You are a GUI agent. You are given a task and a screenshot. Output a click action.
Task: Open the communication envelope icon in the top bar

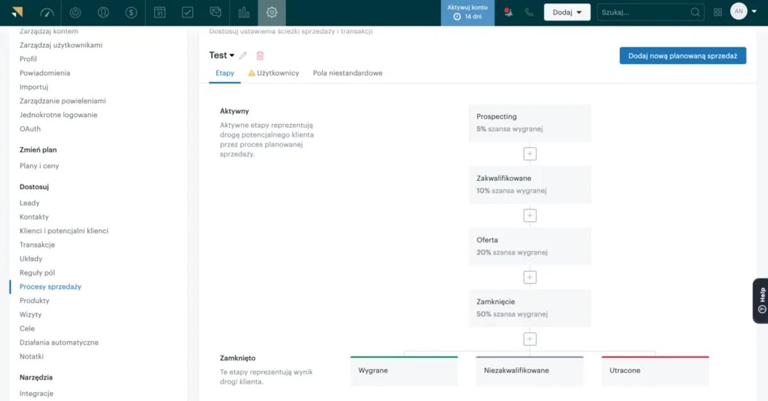pyautogui.click(x=216, y=12)
